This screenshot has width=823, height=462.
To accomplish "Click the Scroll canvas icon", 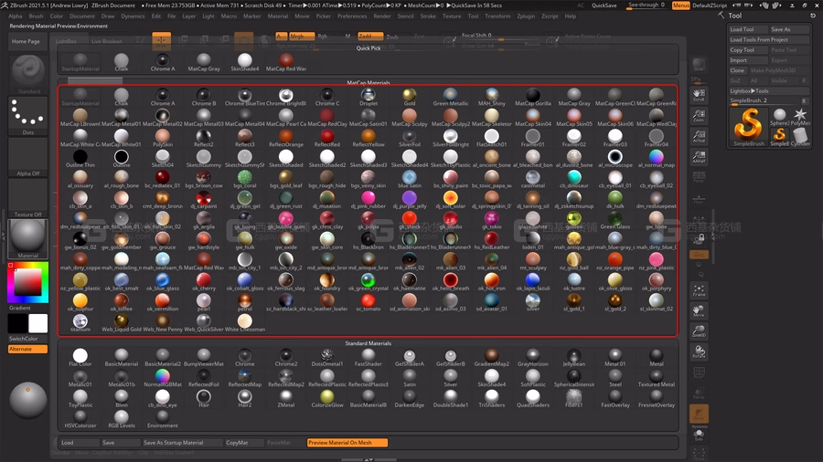I will click(699, 95).
